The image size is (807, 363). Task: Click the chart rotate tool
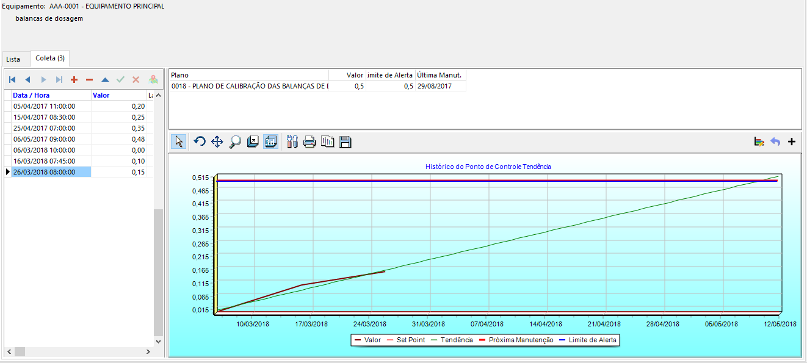[x=199, y=142]
